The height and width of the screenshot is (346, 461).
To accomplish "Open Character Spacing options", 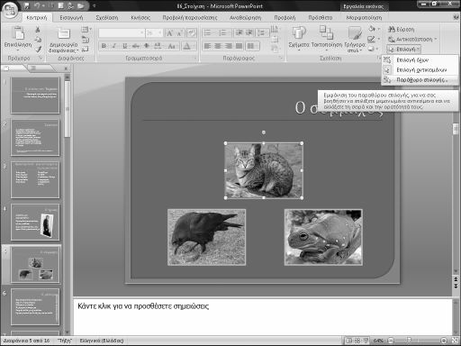I will click(x=158, y=46).
